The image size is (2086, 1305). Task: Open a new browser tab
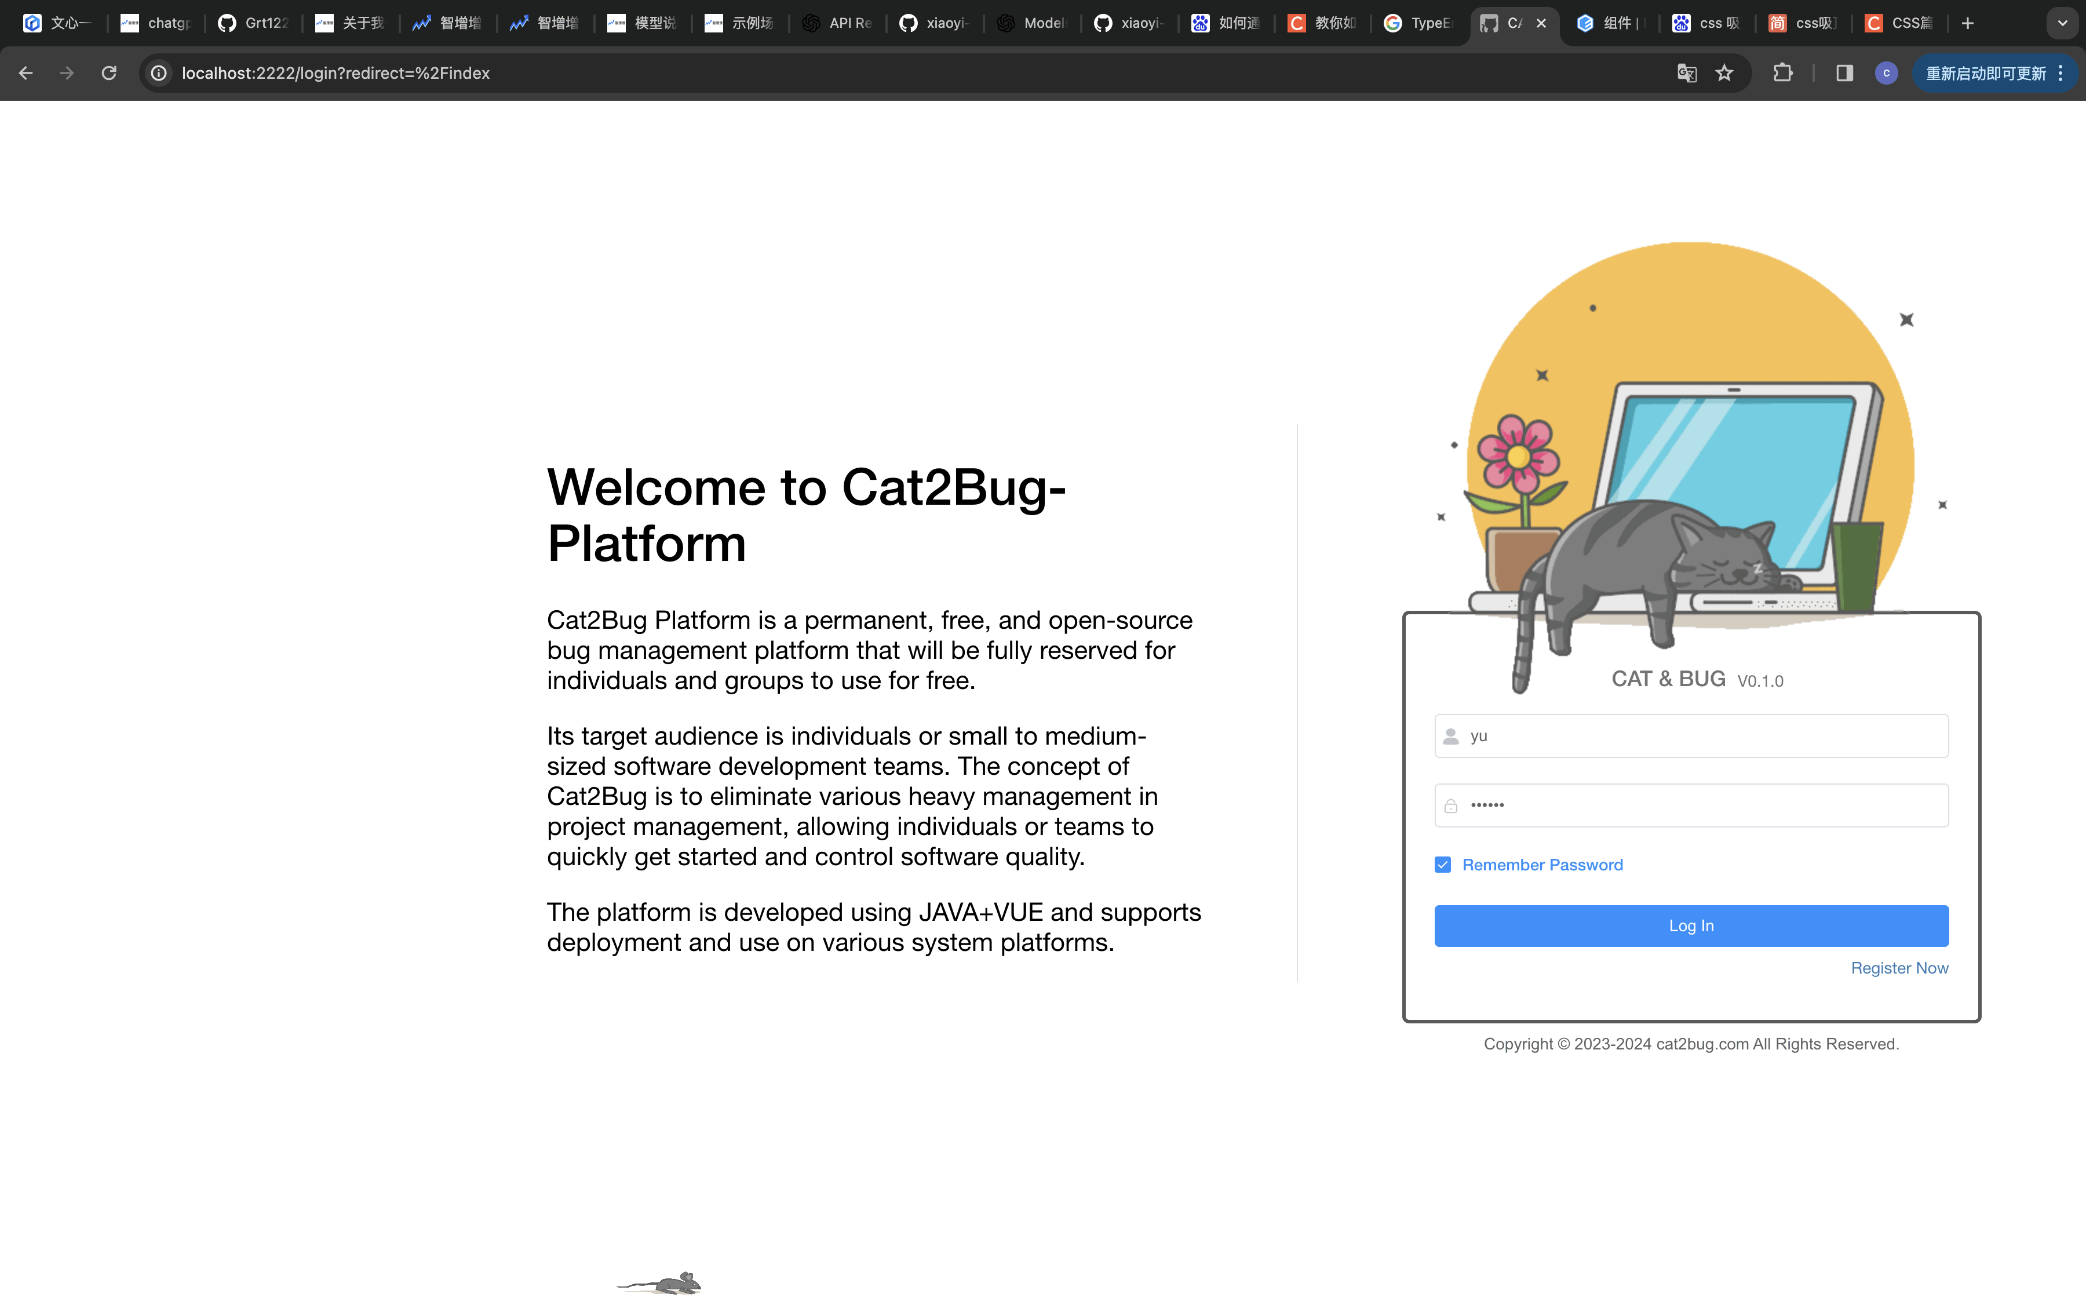pos(1968,23)
